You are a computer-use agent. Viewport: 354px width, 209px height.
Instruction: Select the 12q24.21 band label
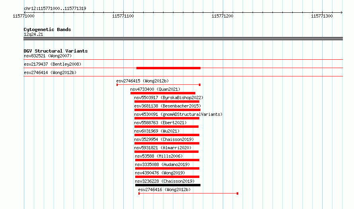click(33, 34)
